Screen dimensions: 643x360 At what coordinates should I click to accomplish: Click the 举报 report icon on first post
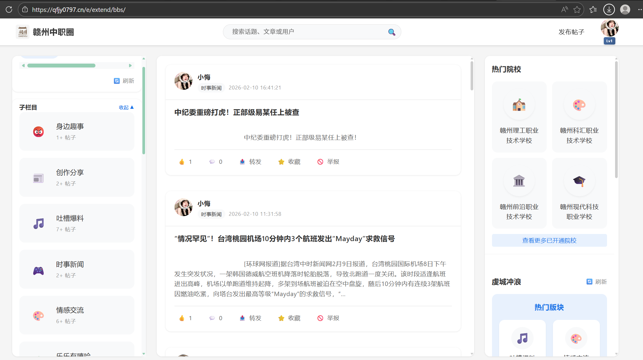[320, 162]
